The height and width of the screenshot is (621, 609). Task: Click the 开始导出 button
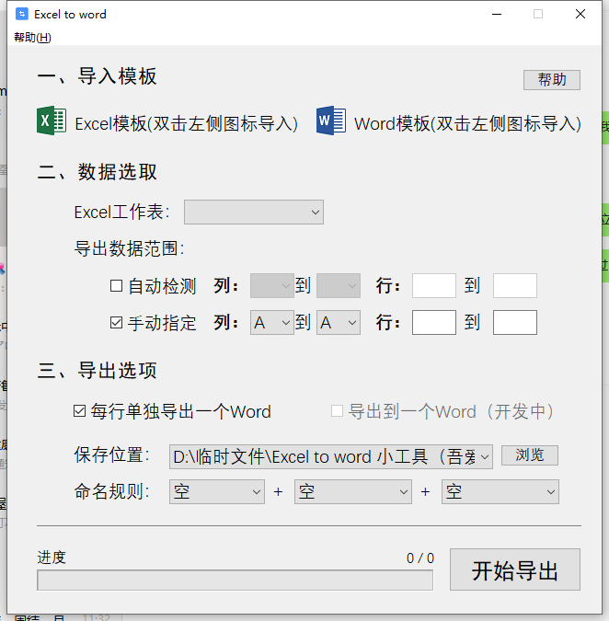[x=515, y=569]
